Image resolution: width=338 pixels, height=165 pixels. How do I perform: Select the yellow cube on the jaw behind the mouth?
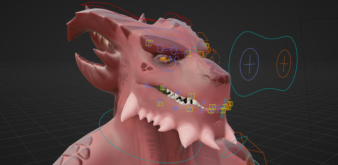click(160, 103)
